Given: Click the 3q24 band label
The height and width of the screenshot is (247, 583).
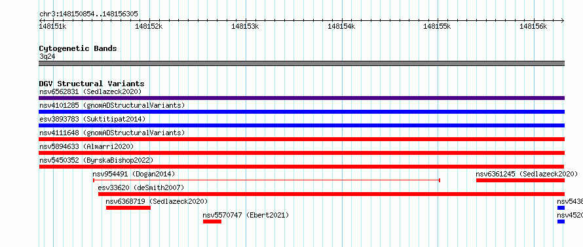Looking at the screenshot, I should 47,57.
